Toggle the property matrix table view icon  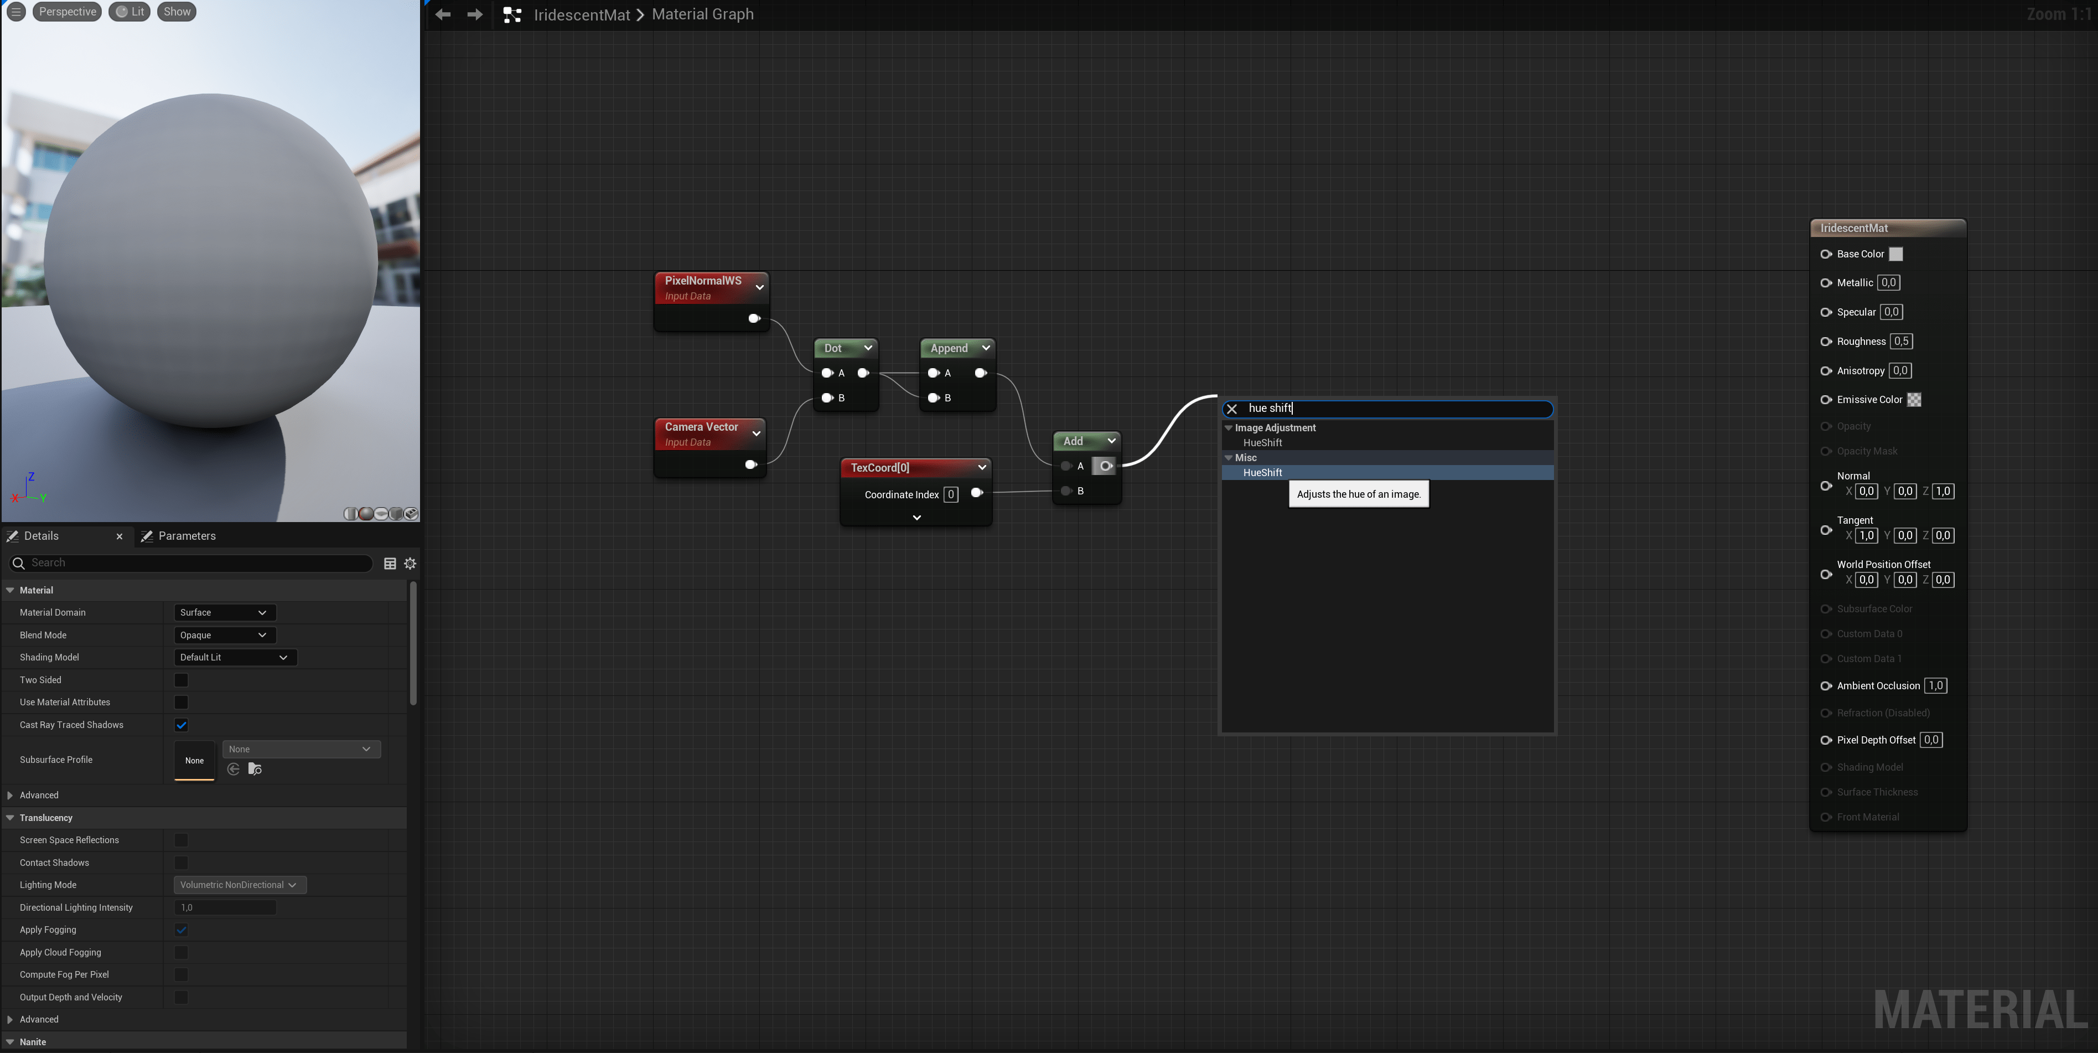(x=390, y=563)
